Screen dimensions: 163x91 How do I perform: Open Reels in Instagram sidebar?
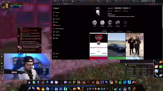click(56, 22)
